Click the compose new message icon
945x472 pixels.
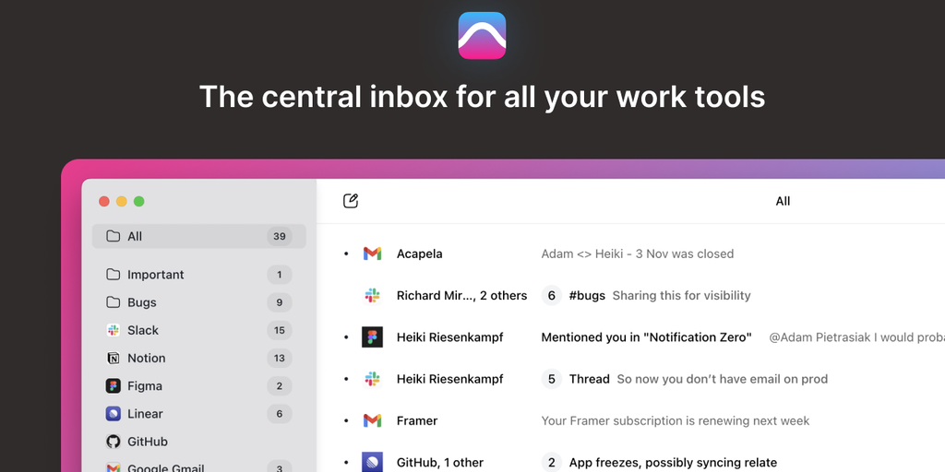(351, 201)
